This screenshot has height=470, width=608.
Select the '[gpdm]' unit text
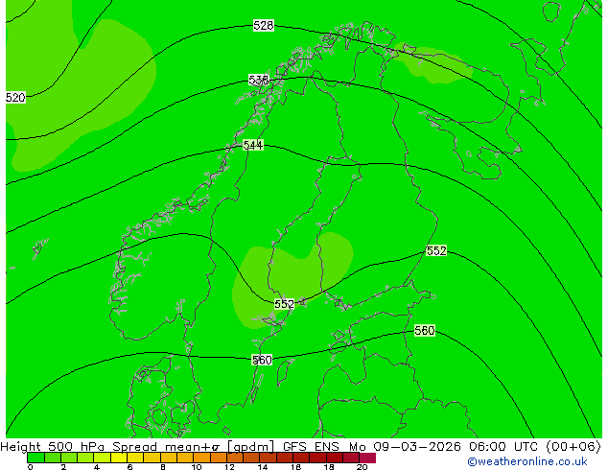point(250,447)
